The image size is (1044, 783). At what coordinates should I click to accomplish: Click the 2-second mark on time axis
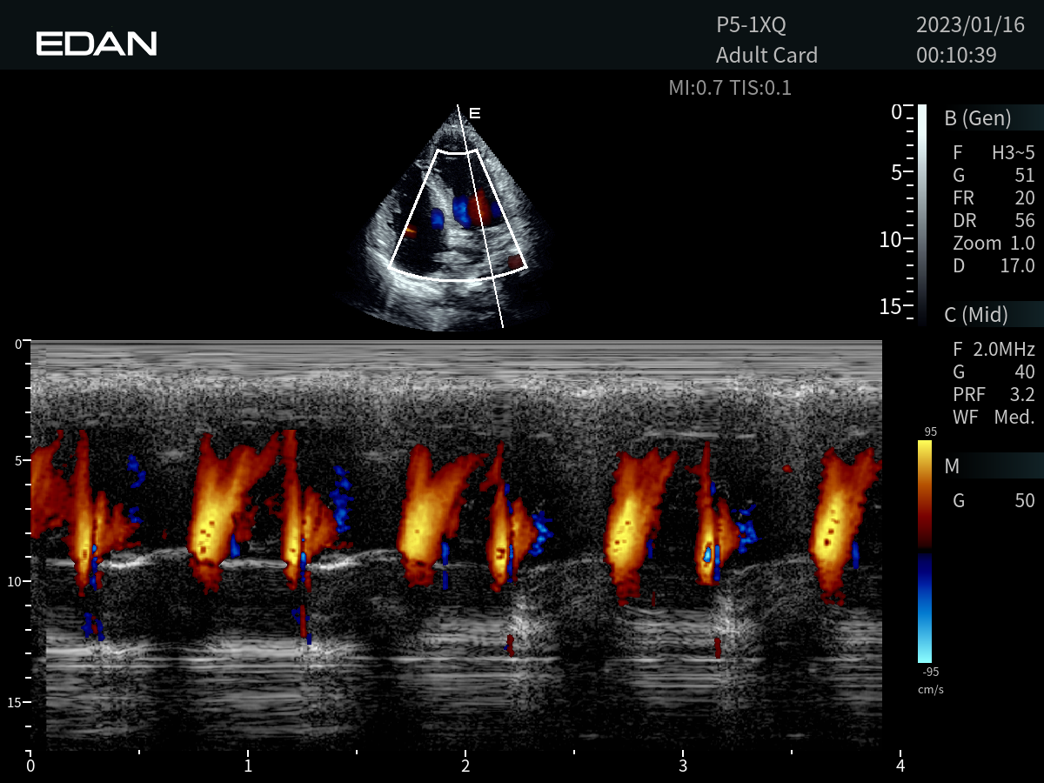click(x=466, y=766)
